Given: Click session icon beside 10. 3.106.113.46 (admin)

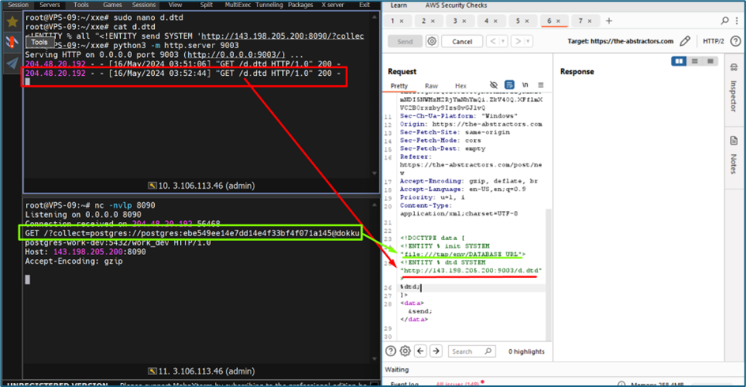Looking at the screenshot, I should pos(152,186).
